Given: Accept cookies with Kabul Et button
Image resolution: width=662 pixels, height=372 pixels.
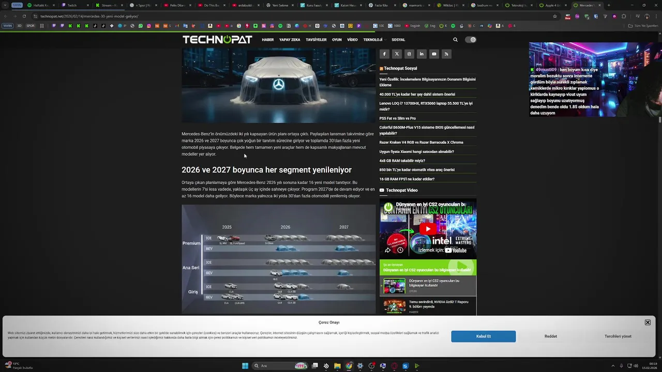Looking at the screenshot, I should 483,336.
